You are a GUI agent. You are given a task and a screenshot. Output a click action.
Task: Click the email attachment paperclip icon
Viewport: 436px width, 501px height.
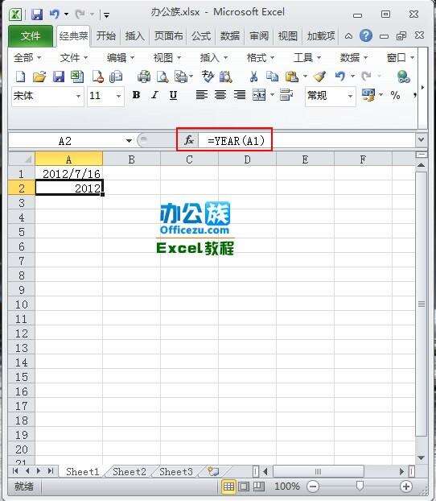click(116, 77)
